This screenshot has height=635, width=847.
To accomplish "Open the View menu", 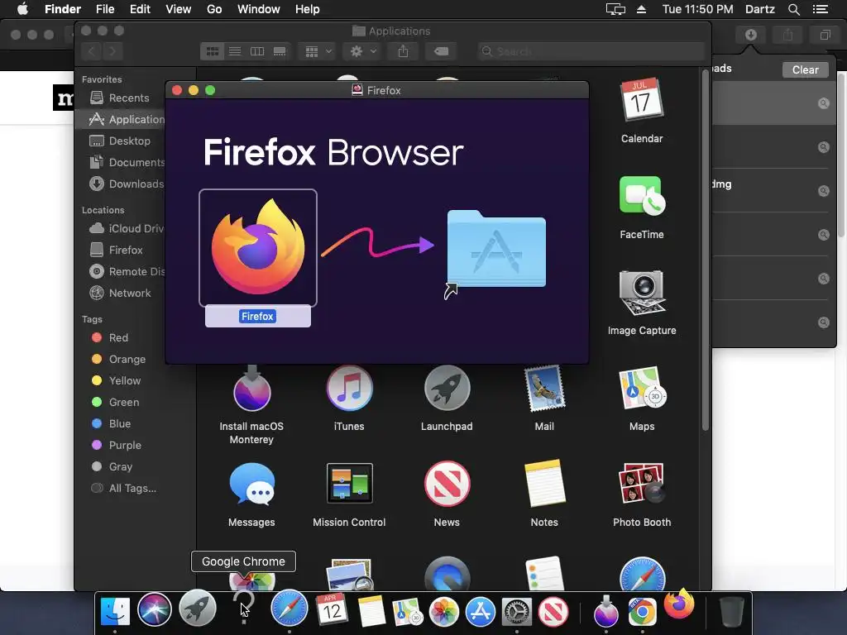I will coord(179,9).
